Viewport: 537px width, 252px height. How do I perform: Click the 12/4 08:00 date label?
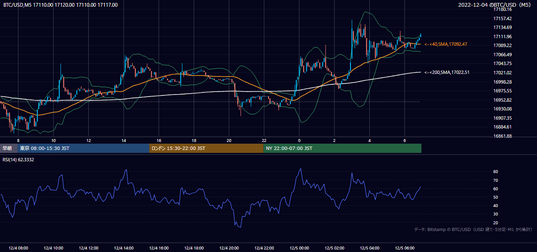(18, 248)
